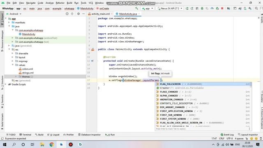This screenshot has height=148, width=263.
Task: Select colors.xml in values folder
Action: pos(28,69)
